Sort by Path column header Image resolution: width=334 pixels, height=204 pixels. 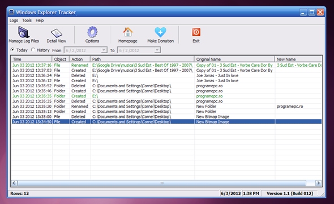coord(142,59)
